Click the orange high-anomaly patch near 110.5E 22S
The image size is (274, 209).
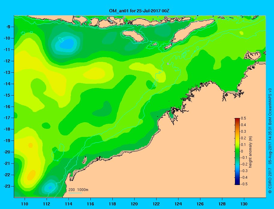(x=32, y=175)
